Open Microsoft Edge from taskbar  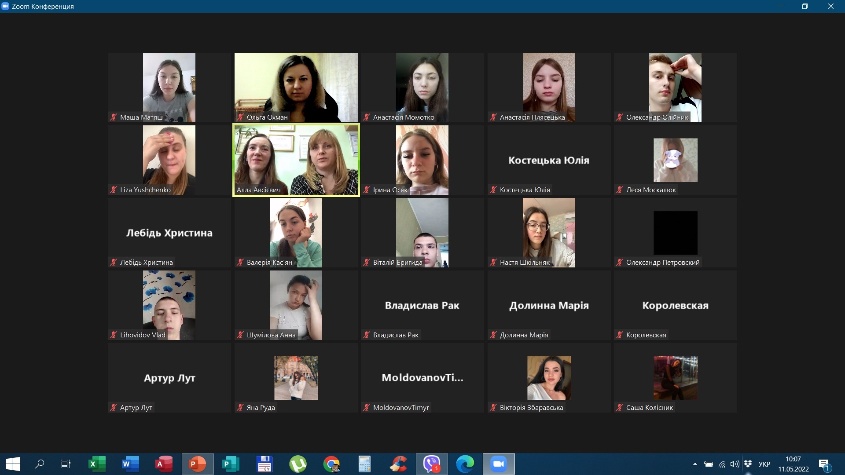click(465, 464)
